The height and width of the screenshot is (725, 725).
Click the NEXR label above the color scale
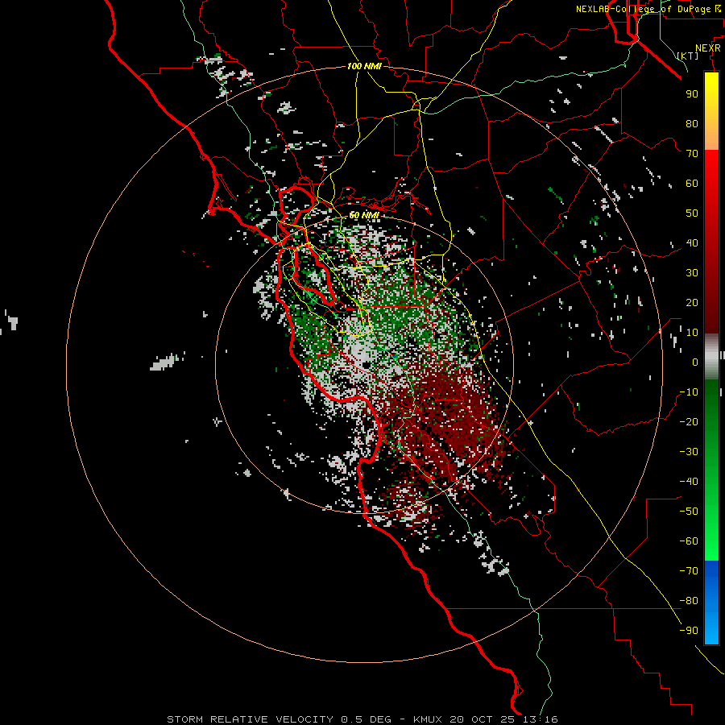point(707,48)
